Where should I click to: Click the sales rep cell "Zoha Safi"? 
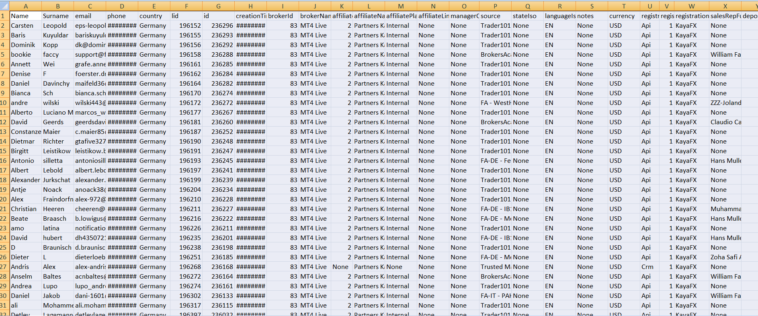click(725, 257)
